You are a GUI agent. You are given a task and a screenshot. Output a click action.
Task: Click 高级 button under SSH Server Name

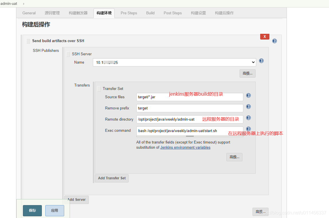pos(248,73)
